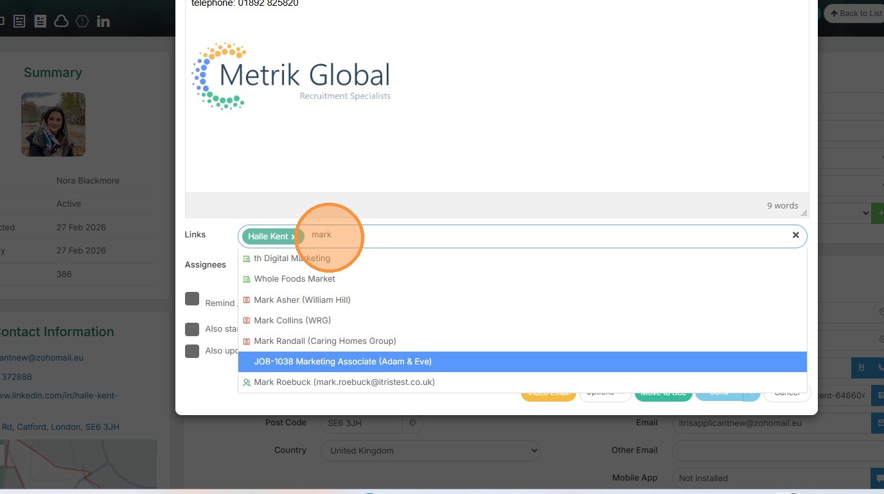Click 'Nora Blackmore' name in Summary

88,181
